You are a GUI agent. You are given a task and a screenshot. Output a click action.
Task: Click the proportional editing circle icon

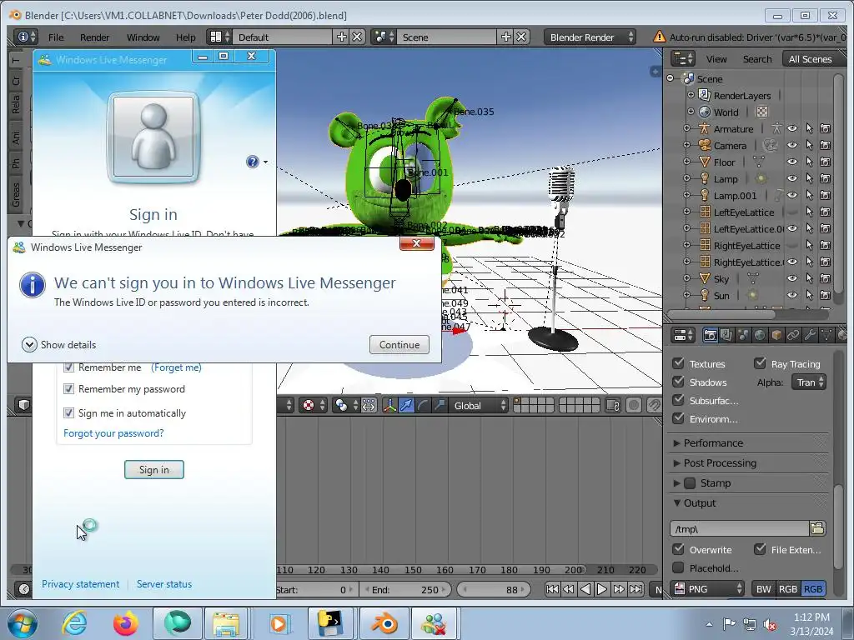point(634,406)
